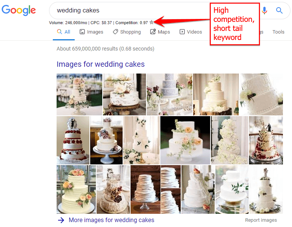Open the ruffled white cake on wood thumbnail
The image size is (292, 227).
pos(145,189)
